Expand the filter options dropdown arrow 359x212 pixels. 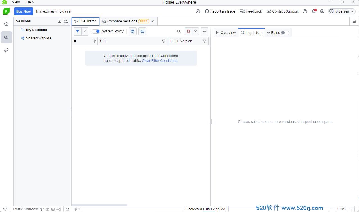(x=85, y=31)
